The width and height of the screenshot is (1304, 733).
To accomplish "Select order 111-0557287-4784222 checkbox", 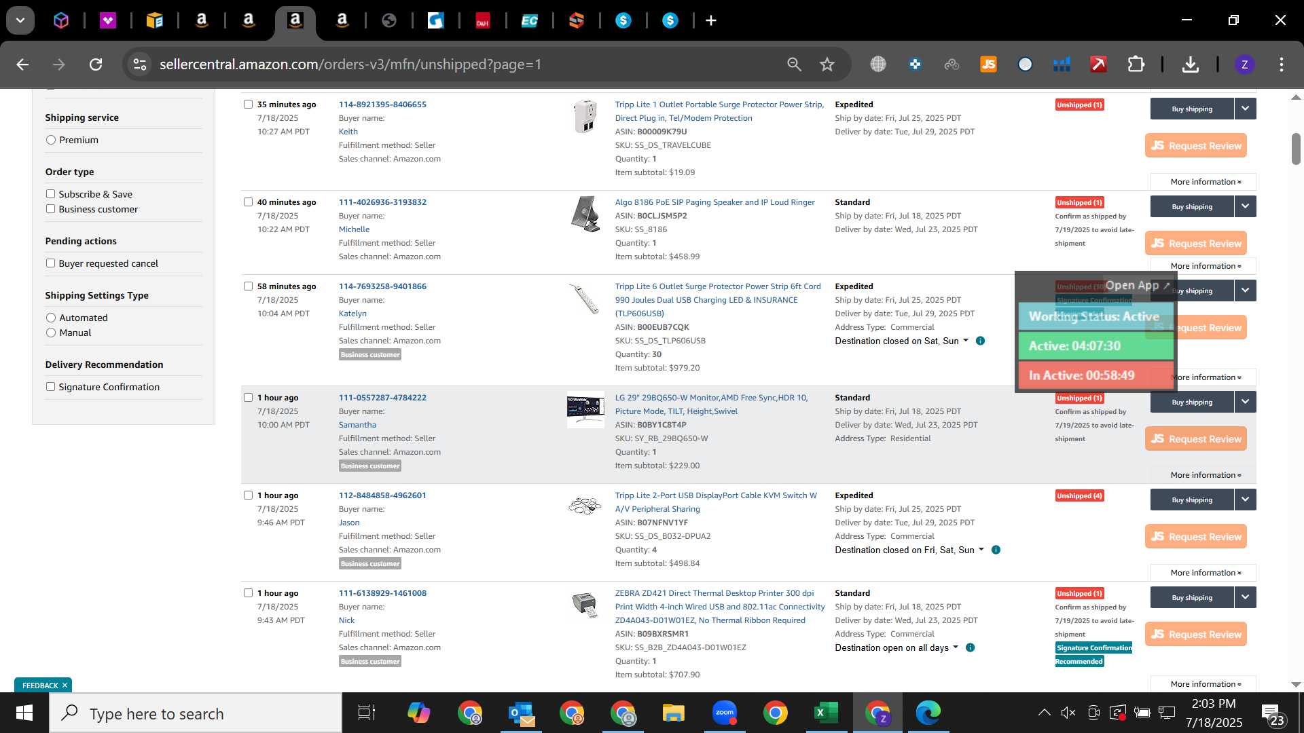I will pyautogui.click(x=248, y=398).
